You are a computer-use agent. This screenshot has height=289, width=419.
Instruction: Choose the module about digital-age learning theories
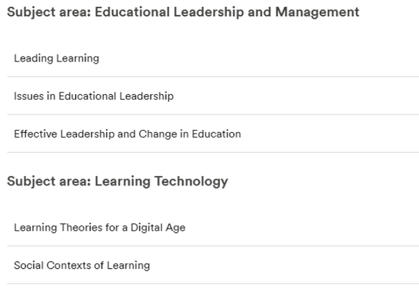click(99, 228)
